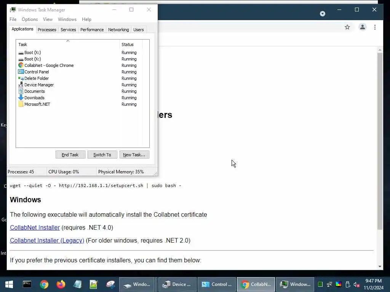The height and width of the screenshot is (292, 390).
Task: Switch to the Control Panel taskbar button
Action: [217, 284]
